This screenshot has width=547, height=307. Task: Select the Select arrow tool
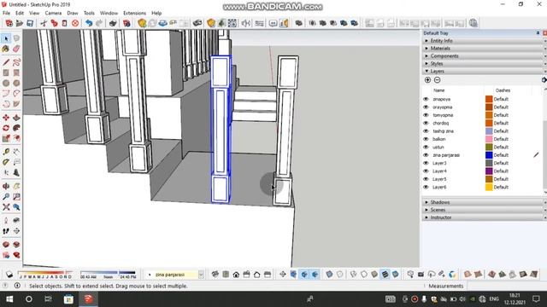(x=6, y=38)
